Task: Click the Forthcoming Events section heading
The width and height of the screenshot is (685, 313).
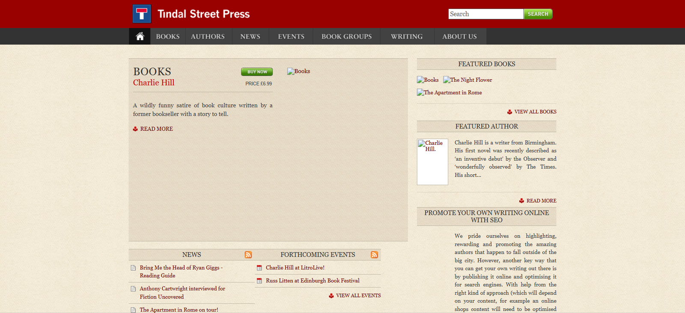Action: (318, 255)
